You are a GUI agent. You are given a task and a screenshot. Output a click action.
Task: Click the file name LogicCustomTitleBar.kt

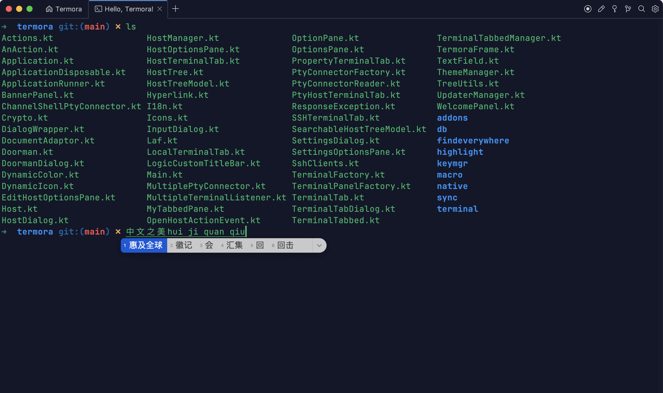coord(204,163)
